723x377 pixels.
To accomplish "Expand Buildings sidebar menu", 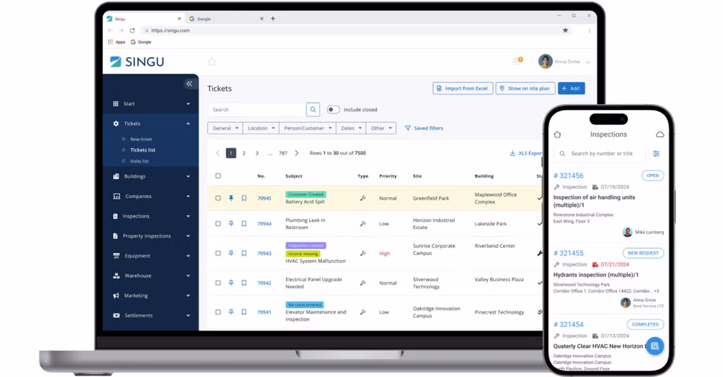I will coord(151,176).
